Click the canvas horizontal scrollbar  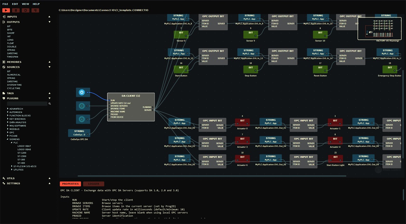pos(211,176)
